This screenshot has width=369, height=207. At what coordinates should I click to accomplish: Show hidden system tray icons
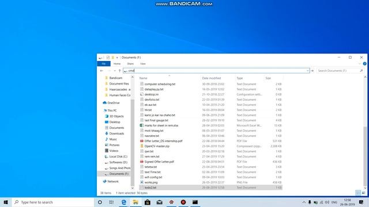click(304, 202)
